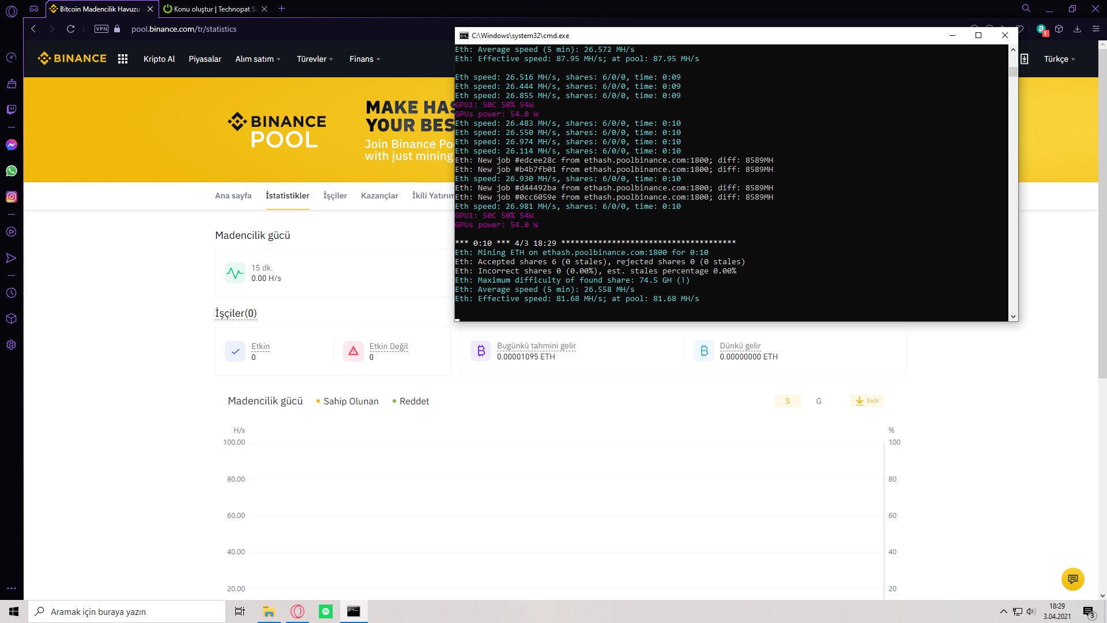Click the Binance apps grid icon
Screen dimensions: 1107x623
point(123,59)
